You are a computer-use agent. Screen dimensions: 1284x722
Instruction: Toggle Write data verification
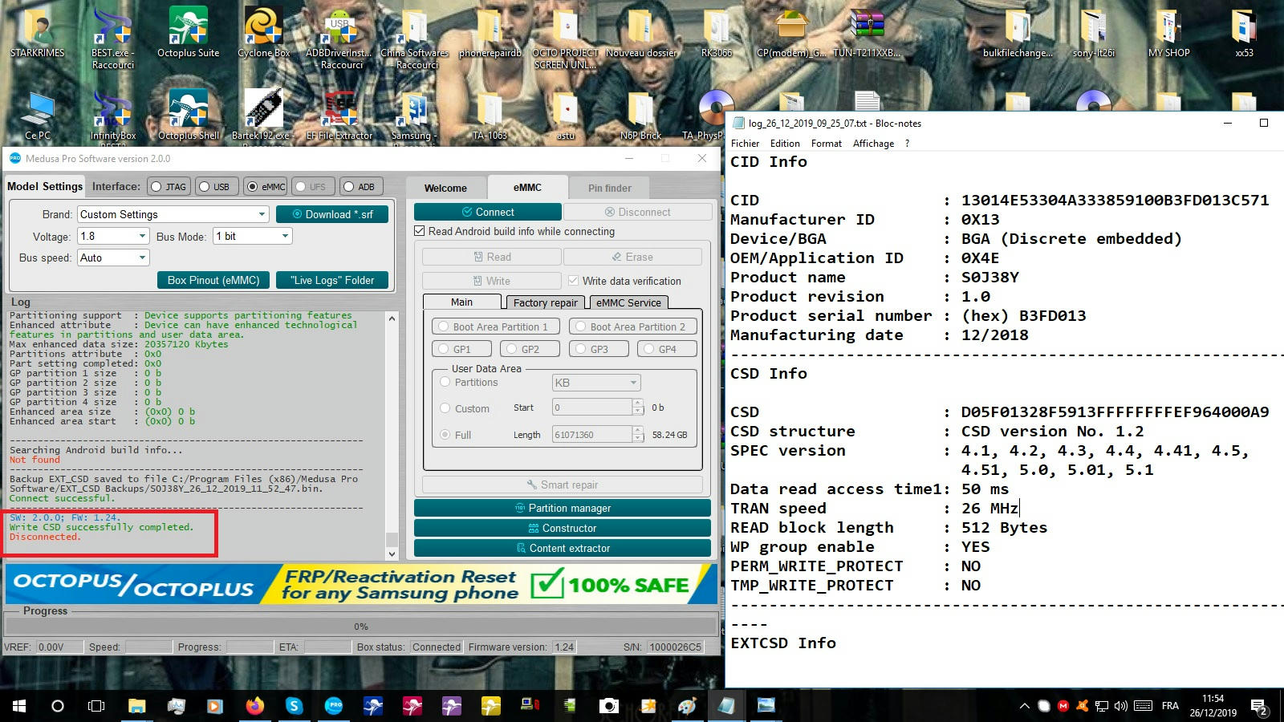pyautogui.click(x=573, y=281)
